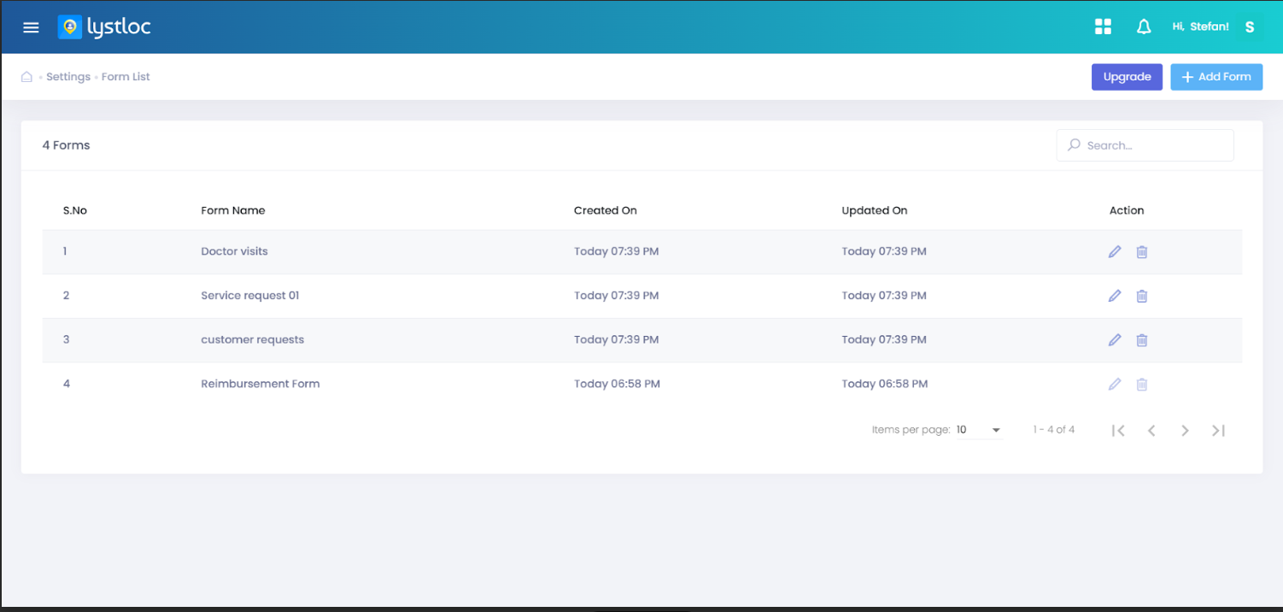Screen dimensions: 1283x612
Task: Click the lystloc logo
Action: (104, 27)
